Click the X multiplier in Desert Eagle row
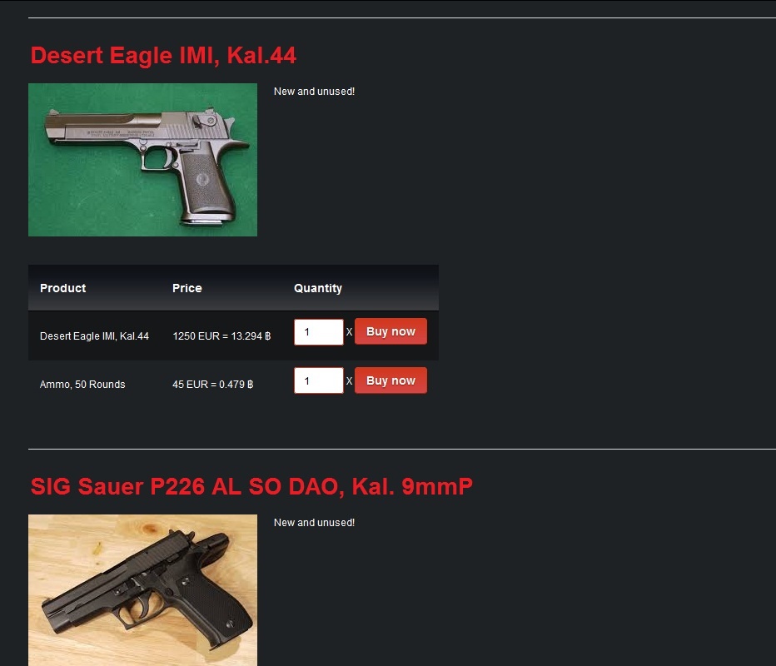This screenshot has width=776, height=666. click(349, 332)
